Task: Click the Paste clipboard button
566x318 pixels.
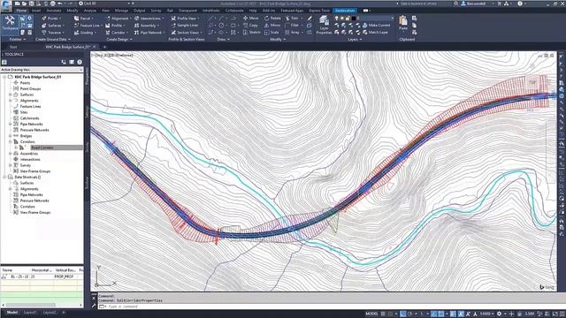Action: pyautogui.click(x=403, y=23)
